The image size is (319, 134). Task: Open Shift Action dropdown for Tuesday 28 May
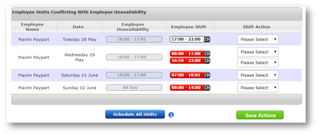(258, 40)
